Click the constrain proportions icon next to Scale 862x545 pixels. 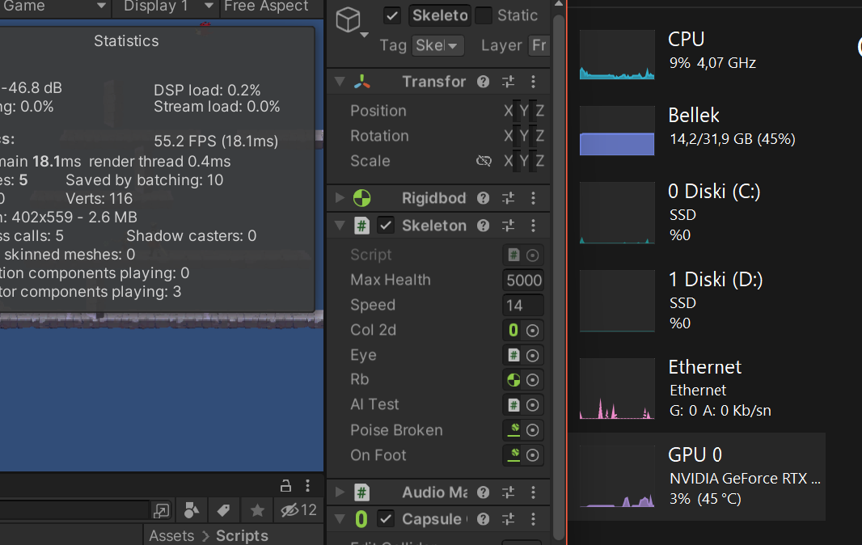484,161
